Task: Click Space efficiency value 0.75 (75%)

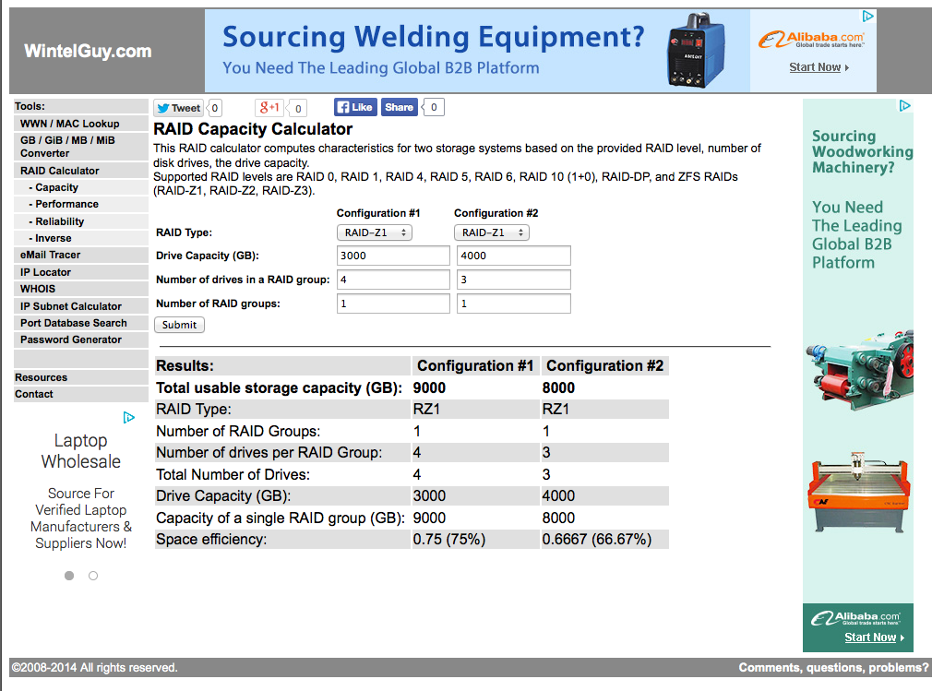Action: 449,540
